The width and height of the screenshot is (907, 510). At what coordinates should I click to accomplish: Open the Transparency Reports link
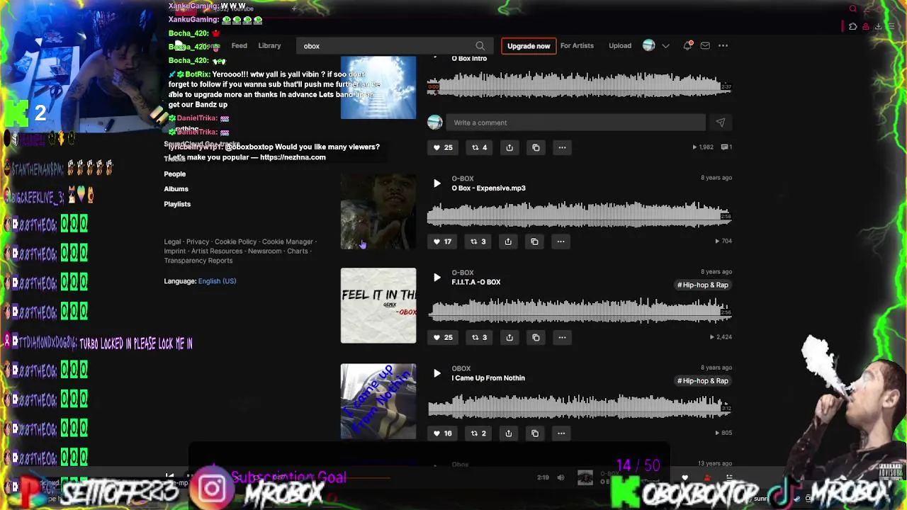pos(198,261)
